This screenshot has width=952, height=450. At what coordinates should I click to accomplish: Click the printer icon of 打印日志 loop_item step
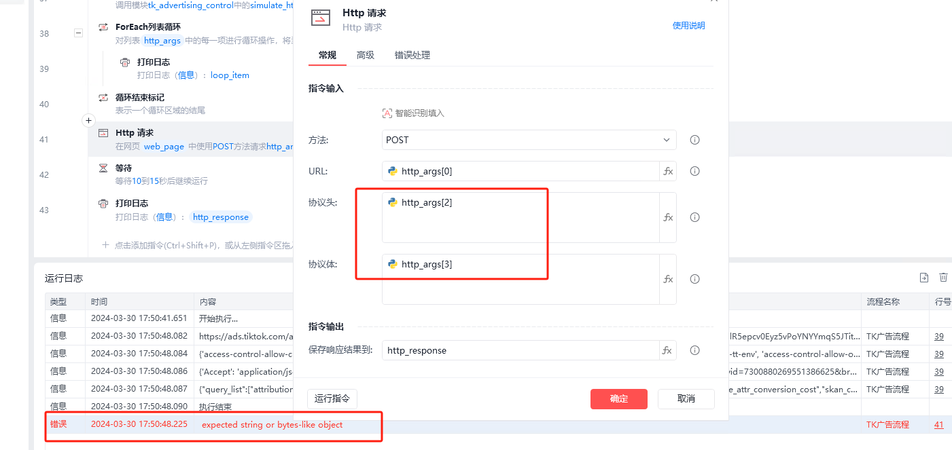click(125, 62)
